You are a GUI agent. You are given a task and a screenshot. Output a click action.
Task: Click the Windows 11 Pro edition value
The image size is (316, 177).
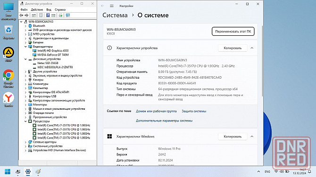pos(169,149)
